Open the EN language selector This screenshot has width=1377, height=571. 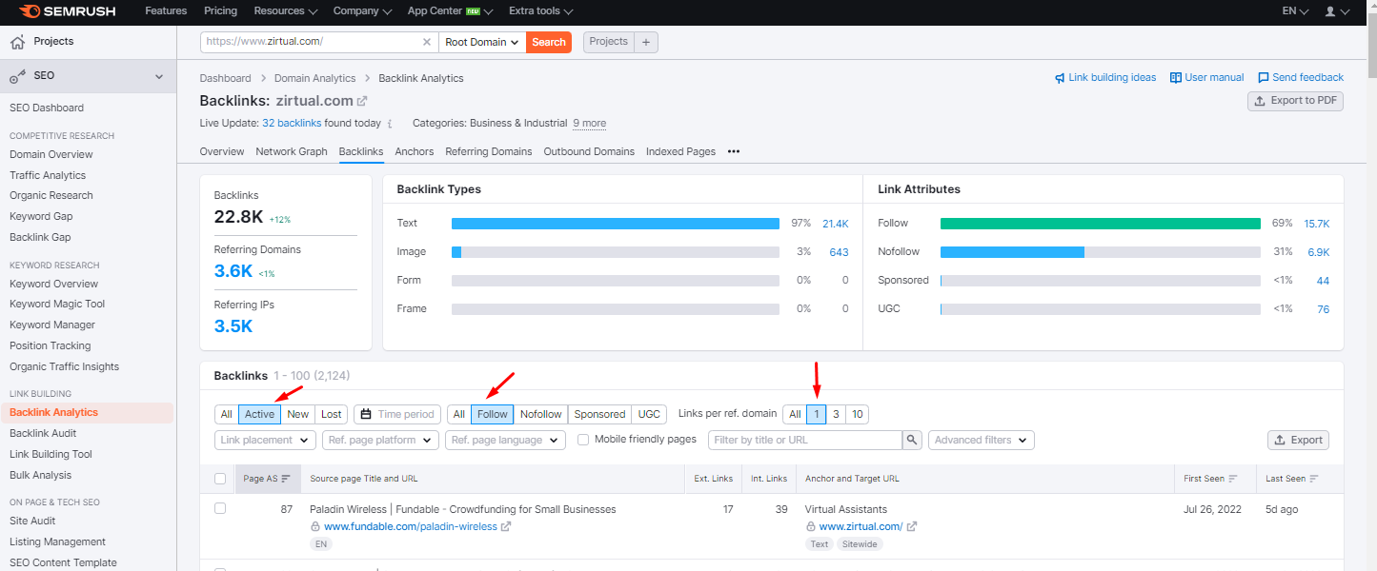[1295, 11]
